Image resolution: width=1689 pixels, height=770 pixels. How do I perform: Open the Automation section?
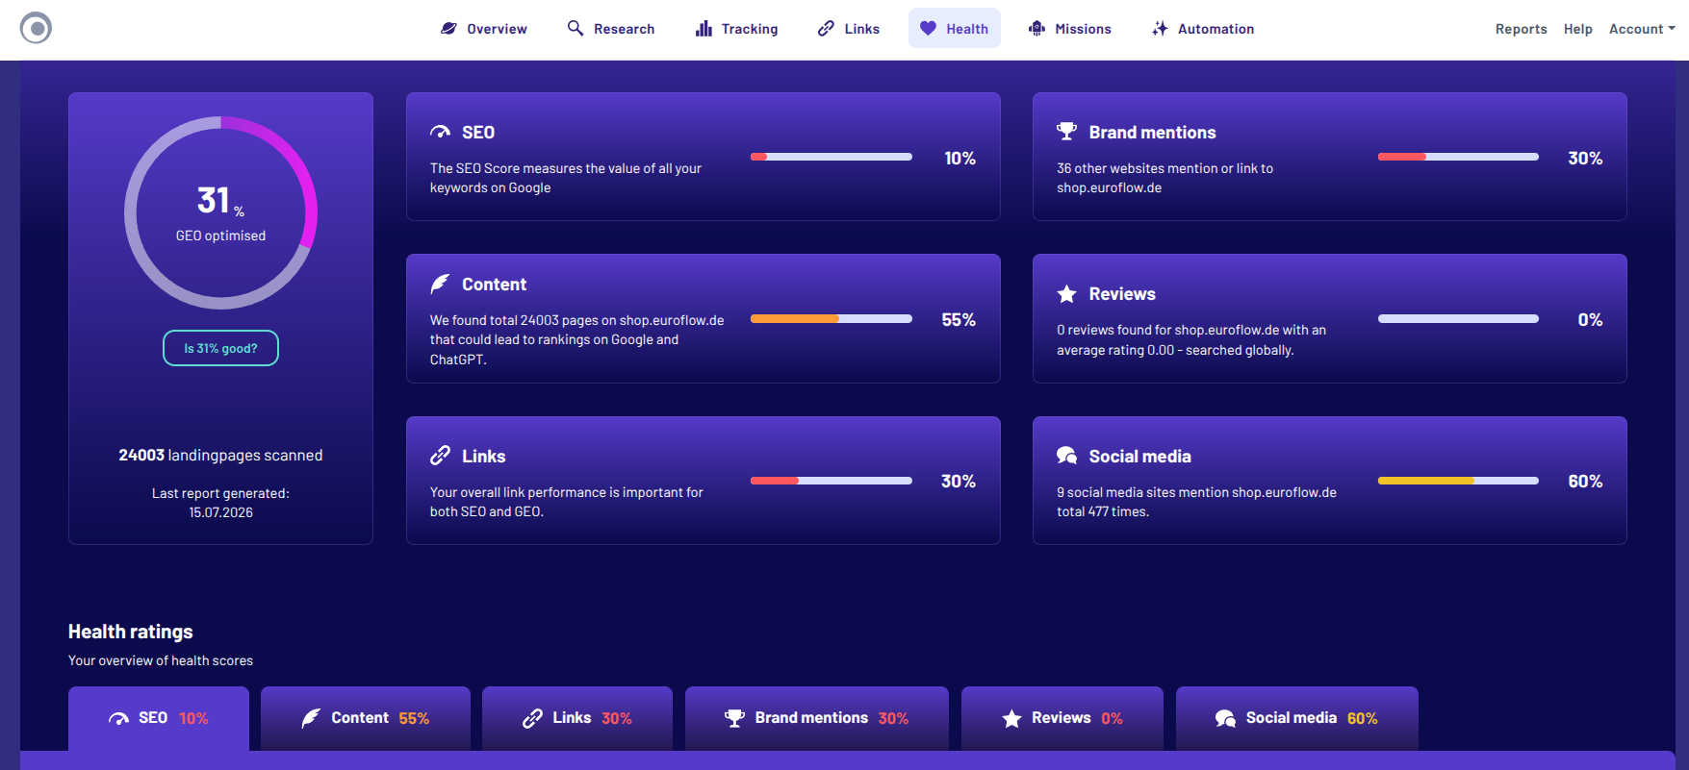click(x=1203, y=29)
